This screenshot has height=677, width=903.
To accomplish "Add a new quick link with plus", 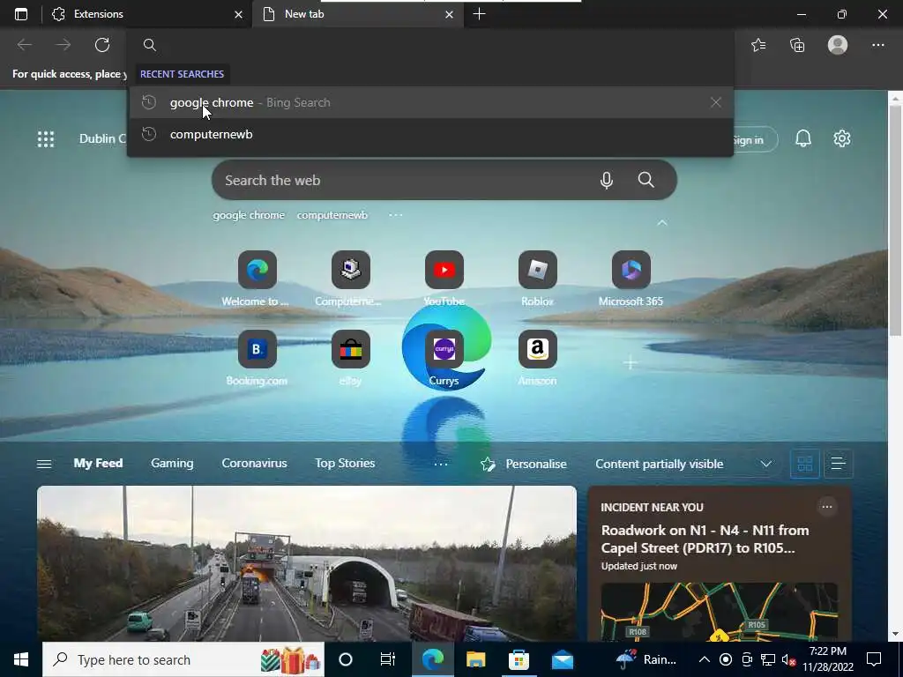I will [x=631, y=363].
